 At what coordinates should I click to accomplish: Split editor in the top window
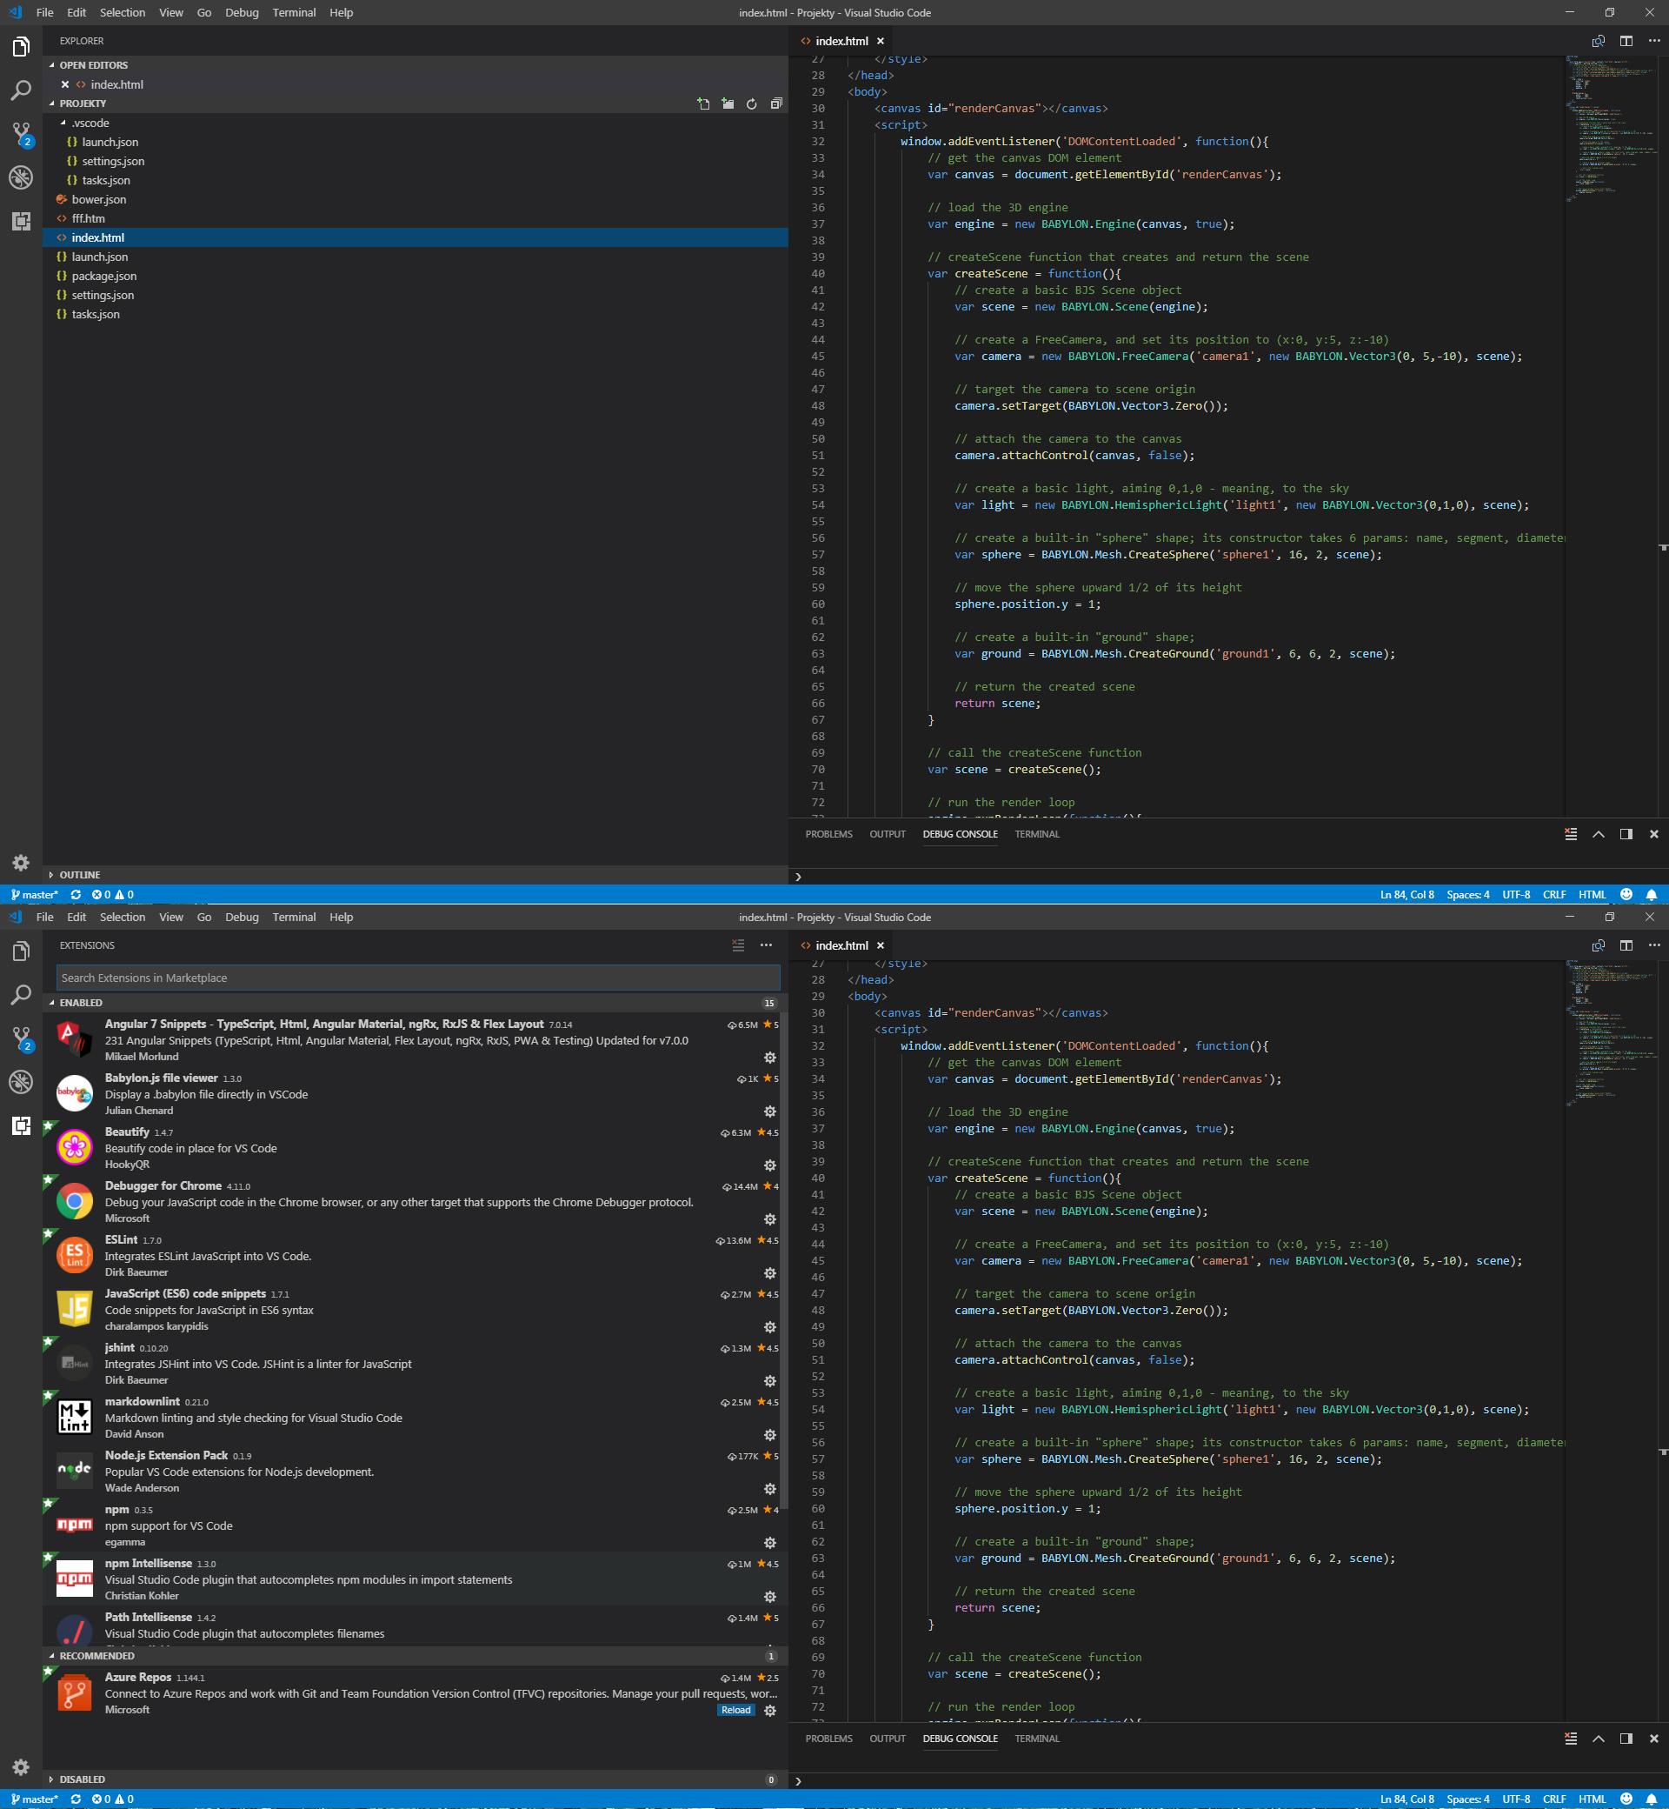point(1626,41)
